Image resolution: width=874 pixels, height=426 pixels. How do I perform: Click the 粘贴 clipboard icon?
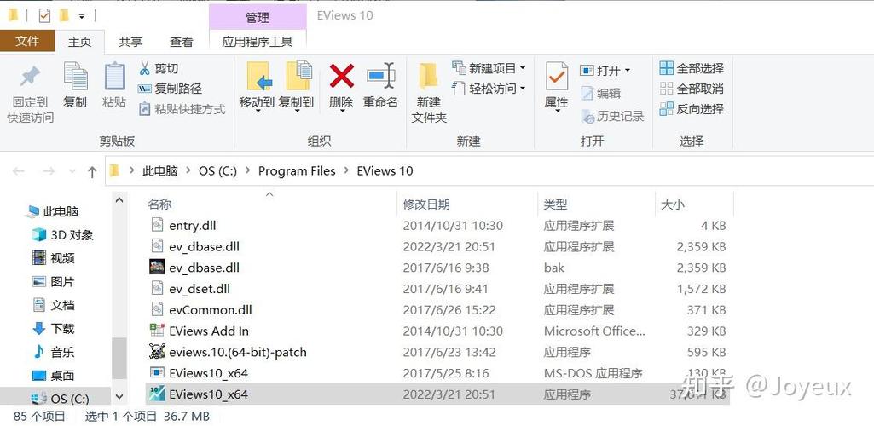(114, 77)
